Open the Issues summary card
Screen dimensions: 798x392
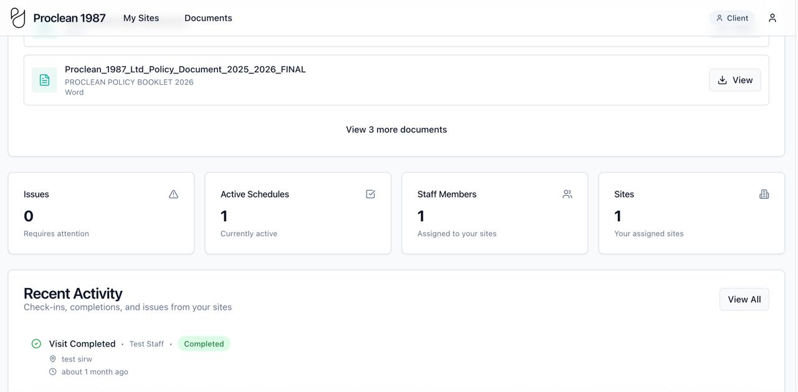tap(101, 213)
